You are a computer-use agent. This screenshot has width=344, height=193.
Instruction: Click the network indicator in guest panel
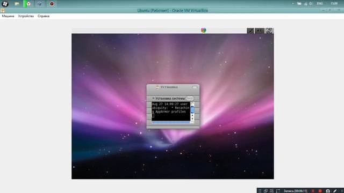point(250,31)
